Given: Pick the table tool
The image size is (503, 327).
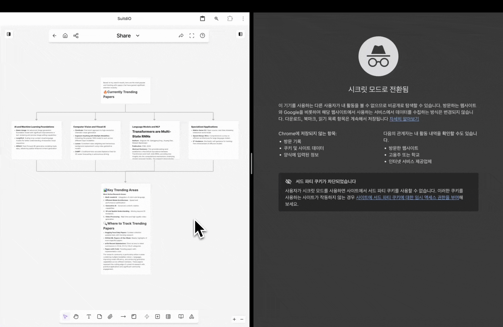Looking at the screenshot, I should (168, 317).
